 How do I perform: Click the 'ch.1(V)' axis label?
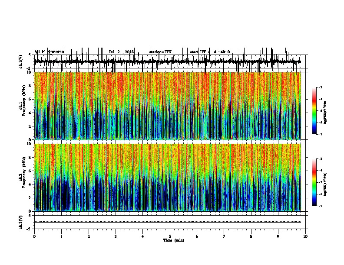pyautogui.click(x=20, y=61)
